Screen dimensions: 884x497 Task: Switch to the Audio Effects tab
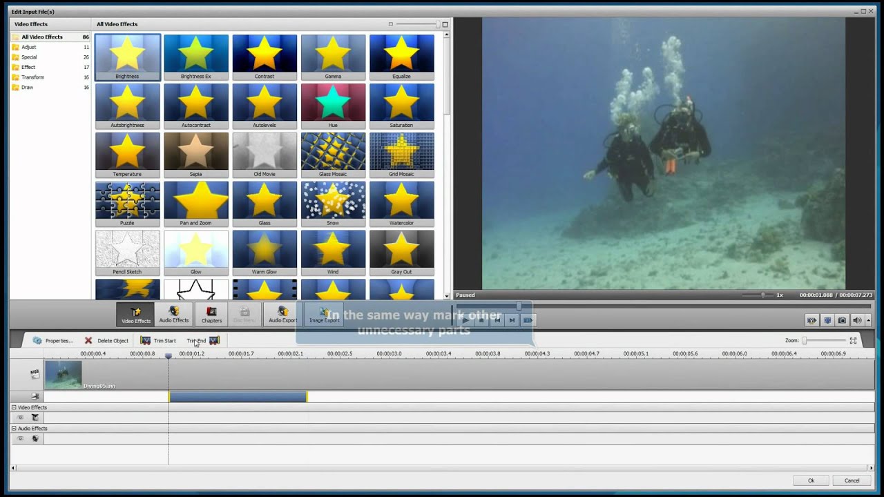click(x=174, y=315)
